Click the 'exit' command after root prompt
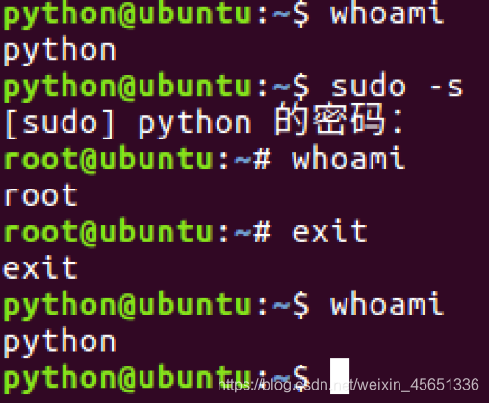Screen dimensions: 489x403 (x=329, y=231)
